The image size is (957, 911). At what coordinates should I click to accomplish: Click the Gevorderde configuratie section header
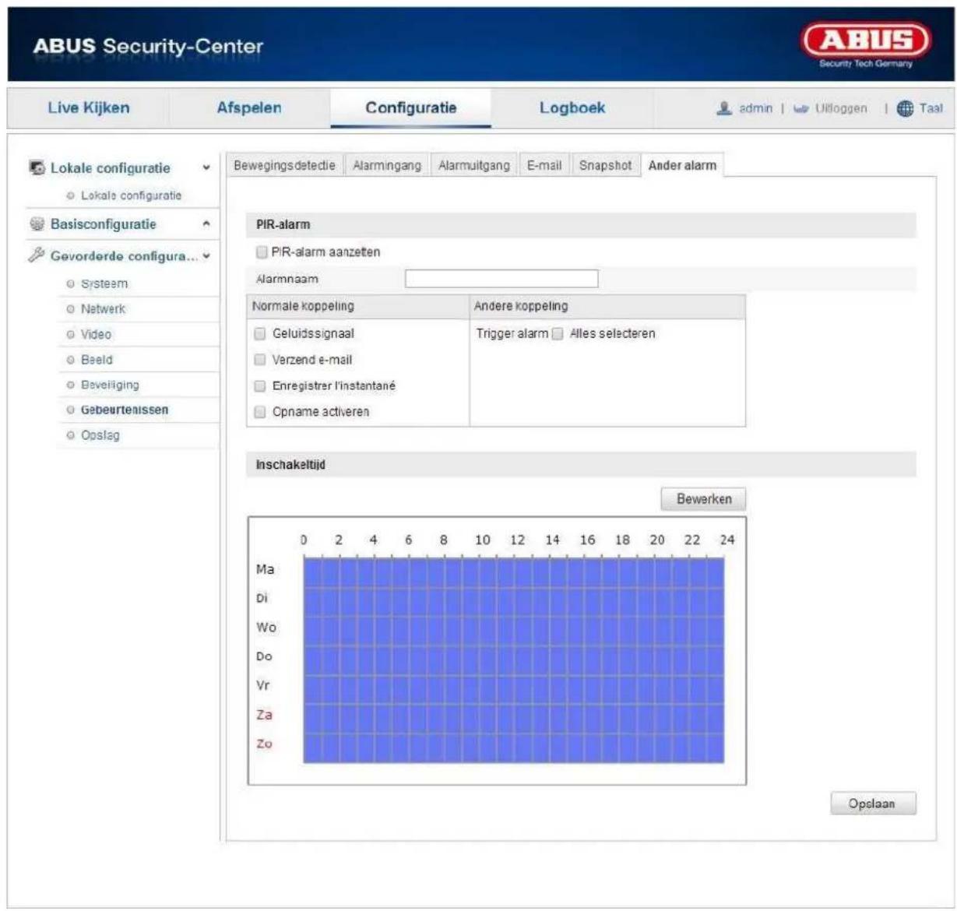(122, 255)
